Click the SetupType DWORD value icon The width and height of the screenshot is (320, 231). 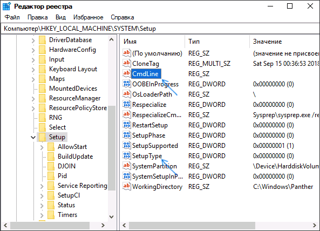tap(126, 155)
